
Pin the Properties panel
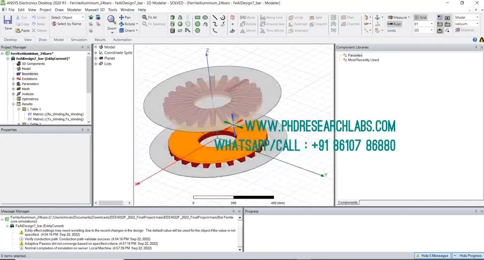click(x=82, y=130)
